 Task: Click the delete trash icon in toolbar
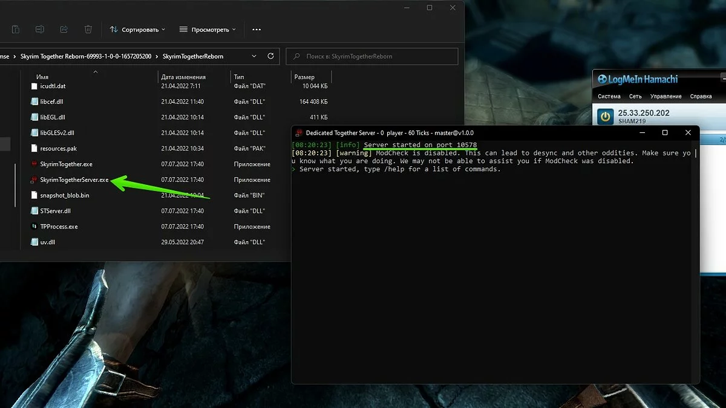[88, 29]
